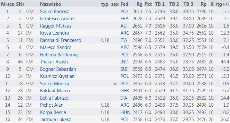This screenshot has width=230, height=123.
Task: Select the rtg+/- column header
Action: point(222,4)
